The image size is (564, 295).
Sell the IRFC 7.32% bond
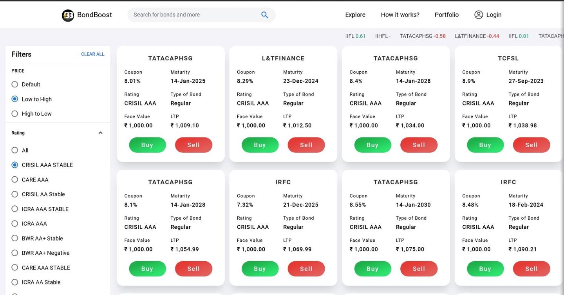click(306, 269)
